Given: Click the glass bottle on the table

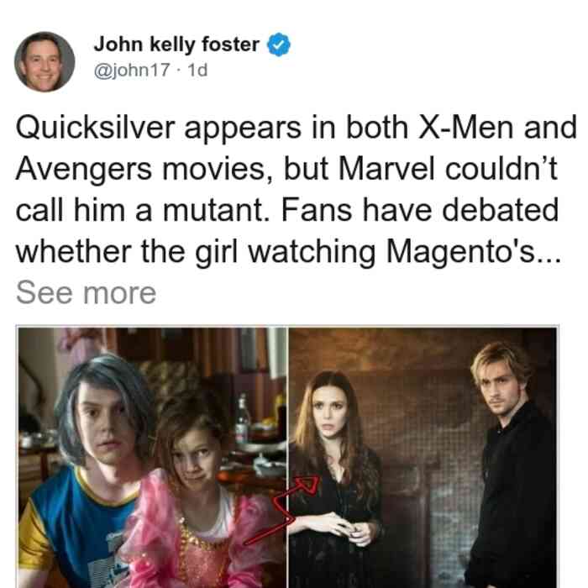Looking at the screenshot, I should 243,418.
